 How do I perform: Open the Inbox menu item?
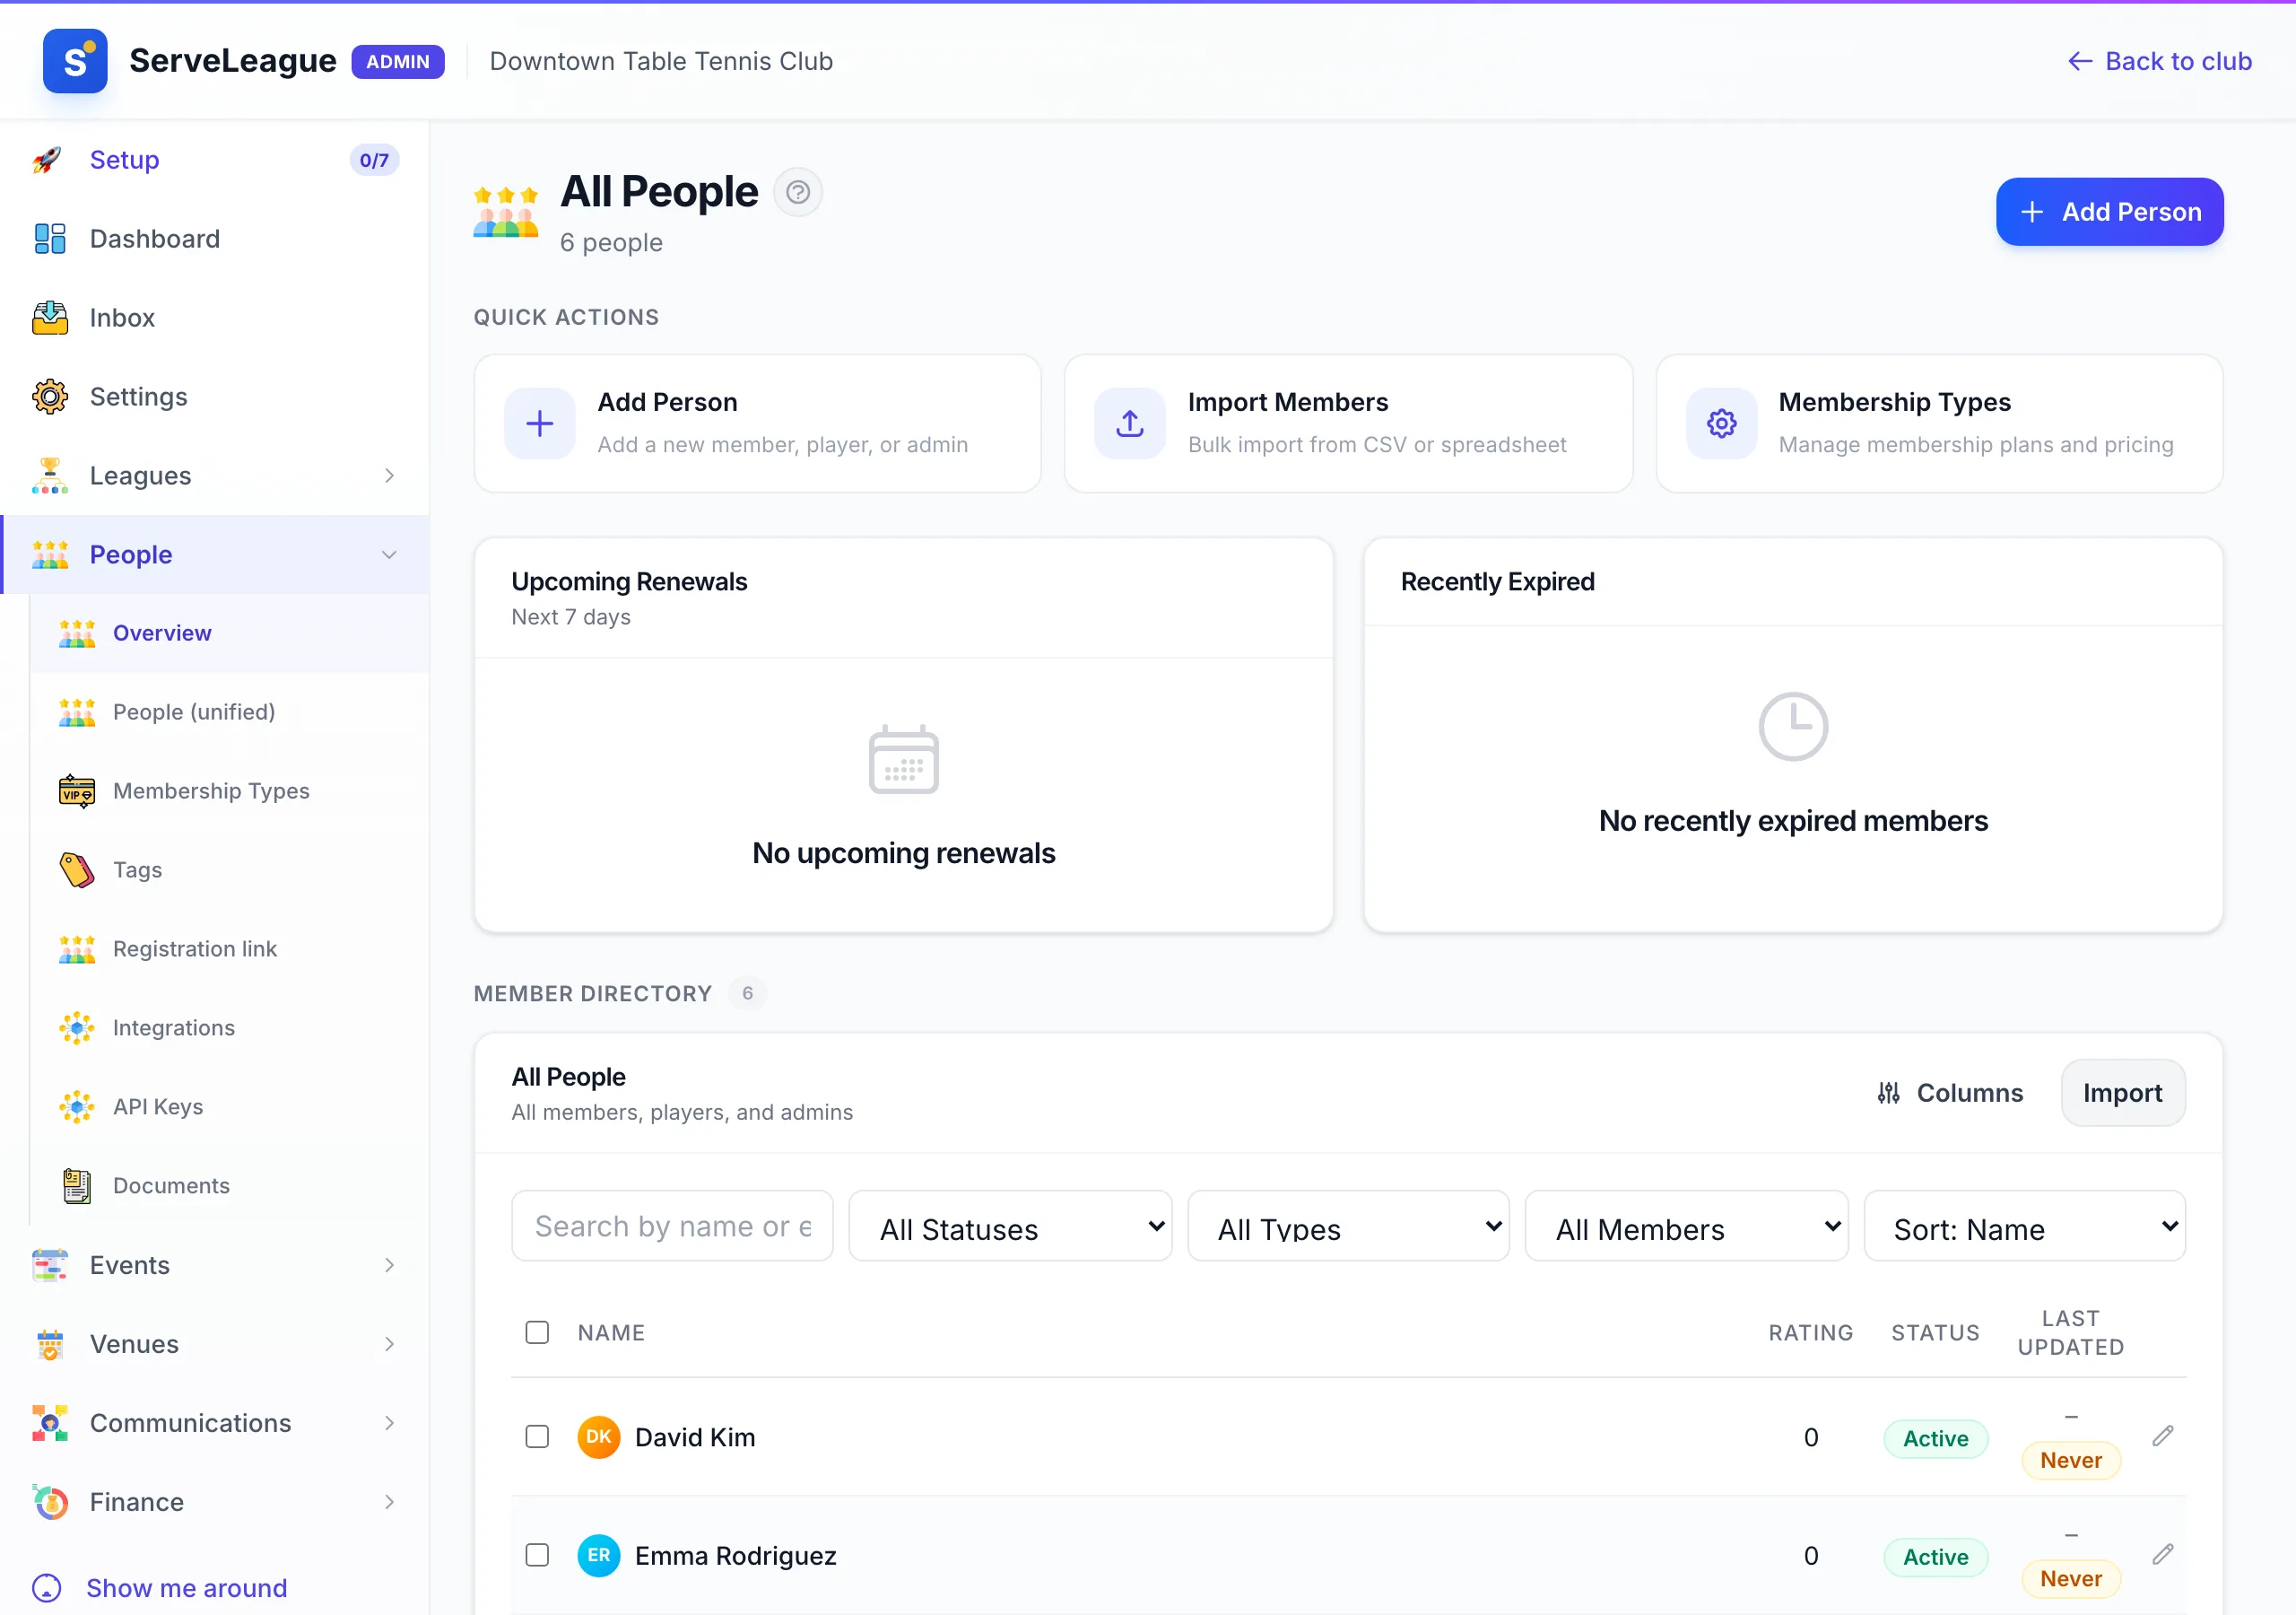[x=214, y=319]
